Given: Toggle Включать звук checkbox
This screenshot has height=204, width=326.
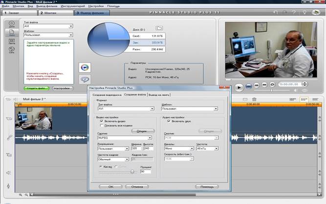Looking at the screenshot, I should (169, 121).
